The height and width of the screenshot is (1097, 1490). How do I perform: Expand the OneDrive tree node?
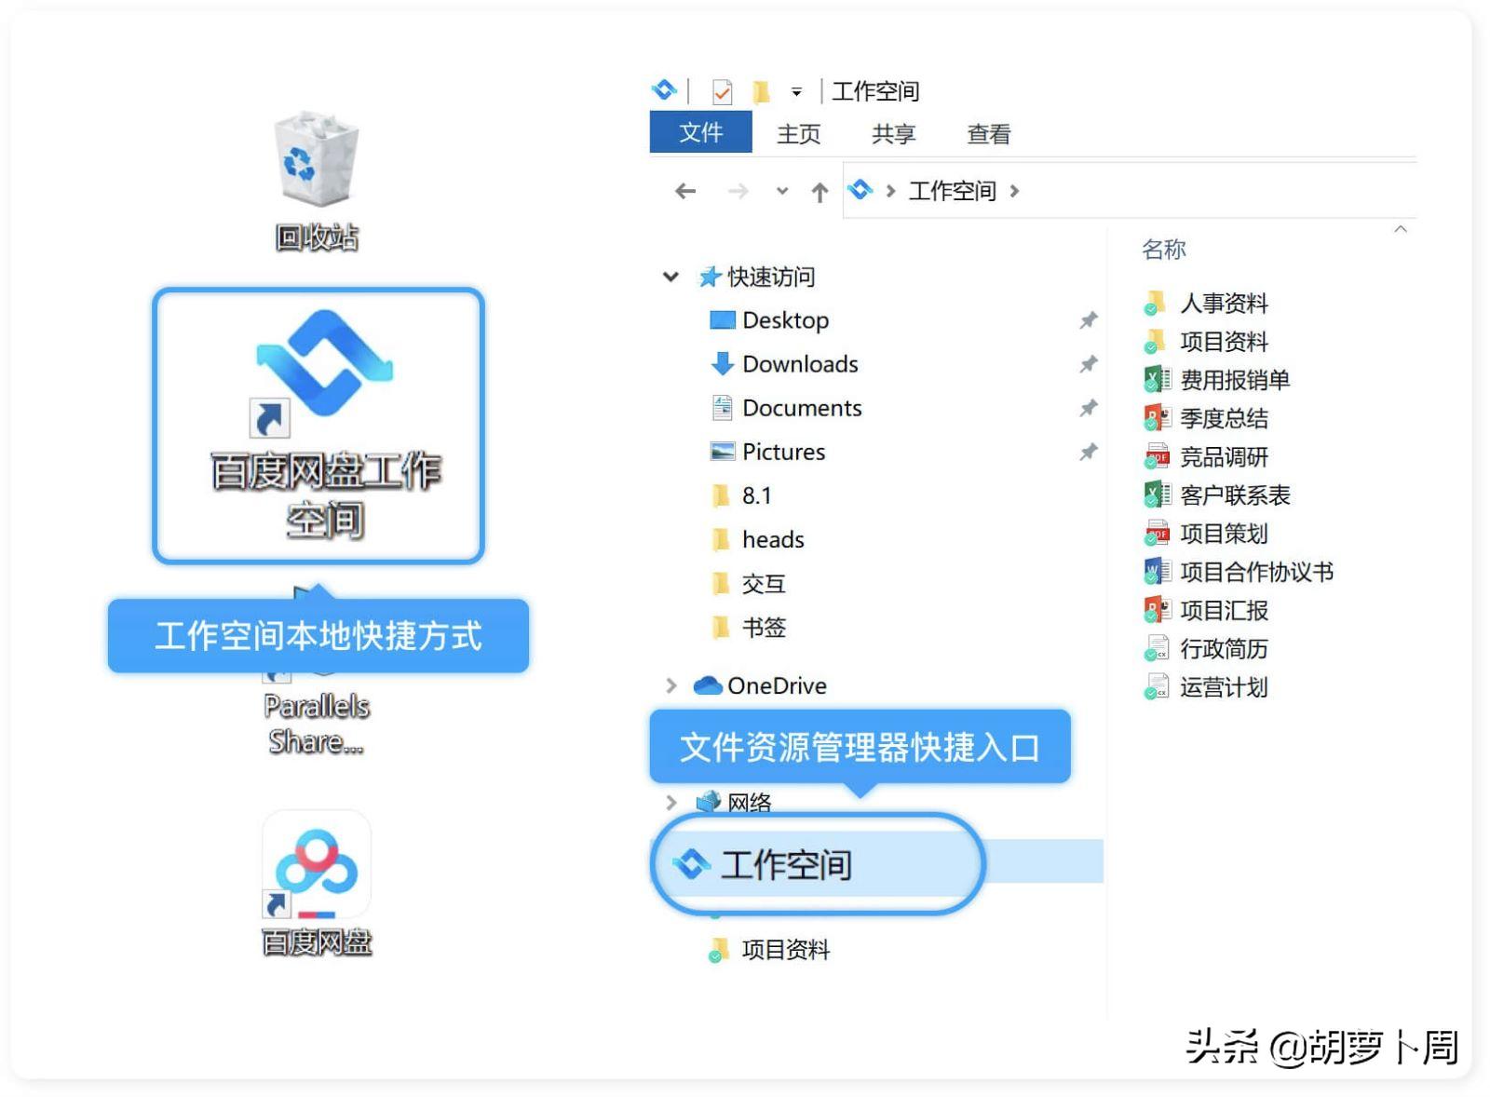click(672, 685)
